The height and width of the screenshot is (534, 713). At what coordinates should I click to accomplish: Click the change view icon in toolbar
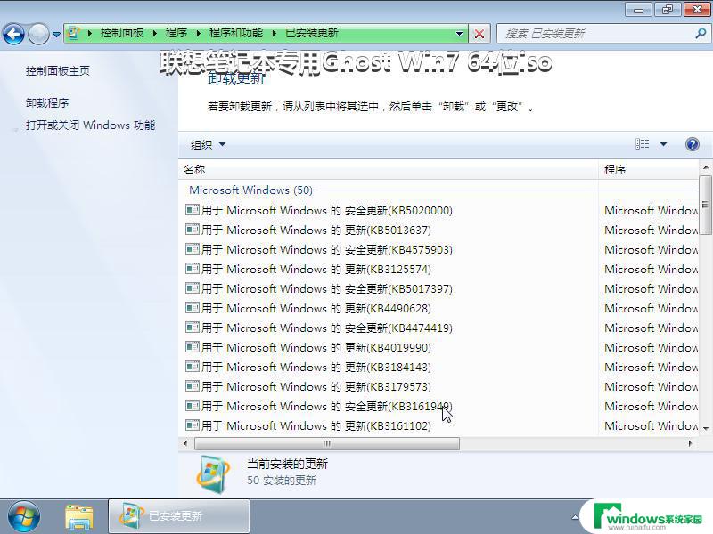click(643, 144)
